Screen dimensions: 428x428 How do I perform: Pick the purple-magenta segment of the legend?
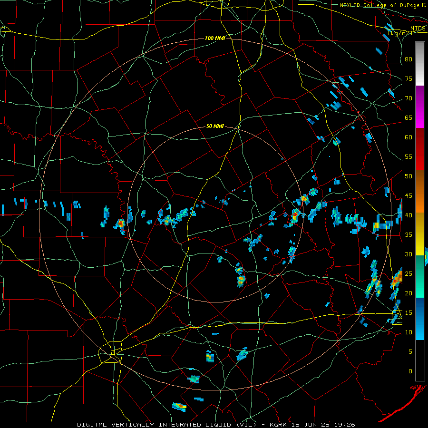420,107
